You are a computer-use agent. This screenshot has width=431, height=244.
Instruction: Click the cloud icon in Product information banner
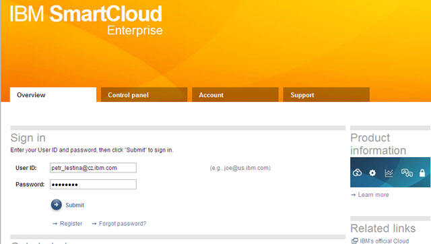[x=357, y=173]
